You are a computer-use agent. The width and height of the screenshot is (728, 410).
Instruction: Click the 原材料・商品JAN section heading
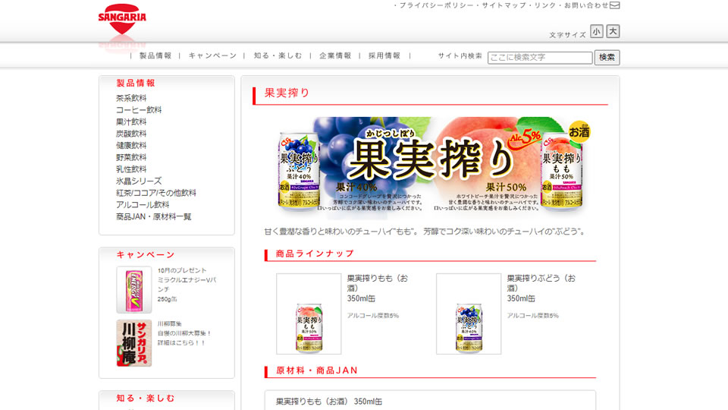(317, 371)
